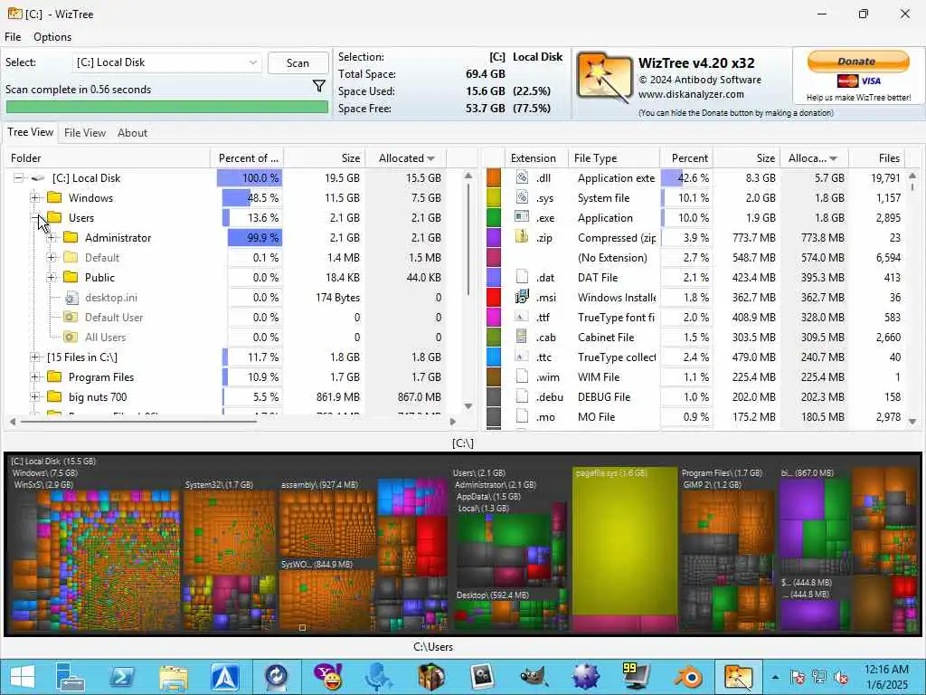Select the Administrator folder icon
Screen dimensions: 926x695
pos(71,237)
